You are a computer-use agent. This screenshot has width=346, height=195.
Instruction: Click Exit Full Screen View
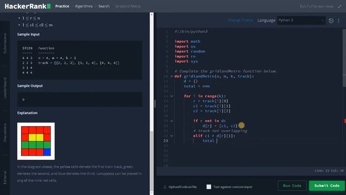(x=316, y=6)
